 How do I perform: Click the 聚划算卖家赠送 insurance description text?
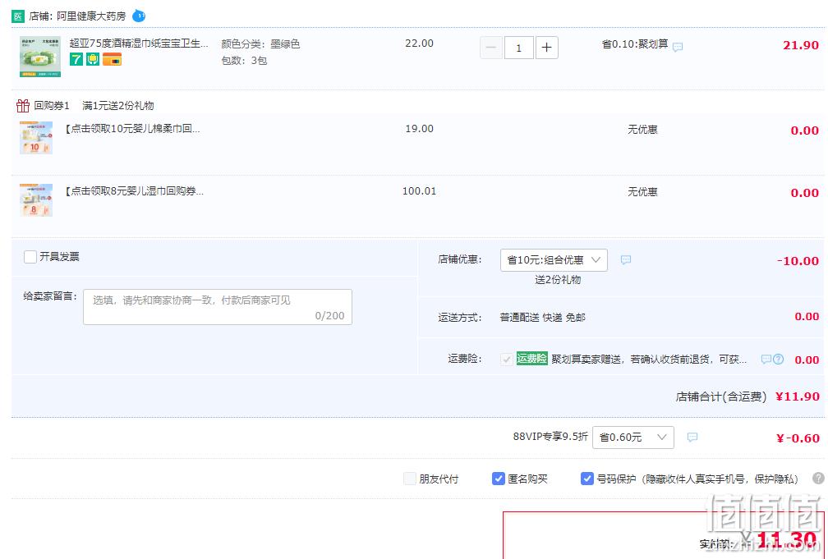click(x=648, y=360)
